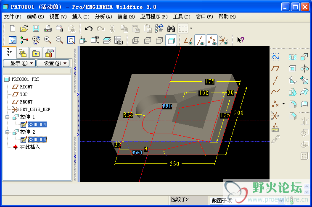Open the selection box dropdown arrow
Image resolution: width=312 pixels, height=207 pixels.
click(191, 28)
